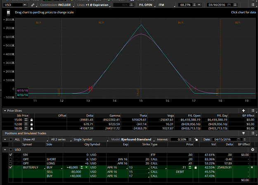
Task: Uncheck the STK row checkbox
Action: click(x=11, y=155)
